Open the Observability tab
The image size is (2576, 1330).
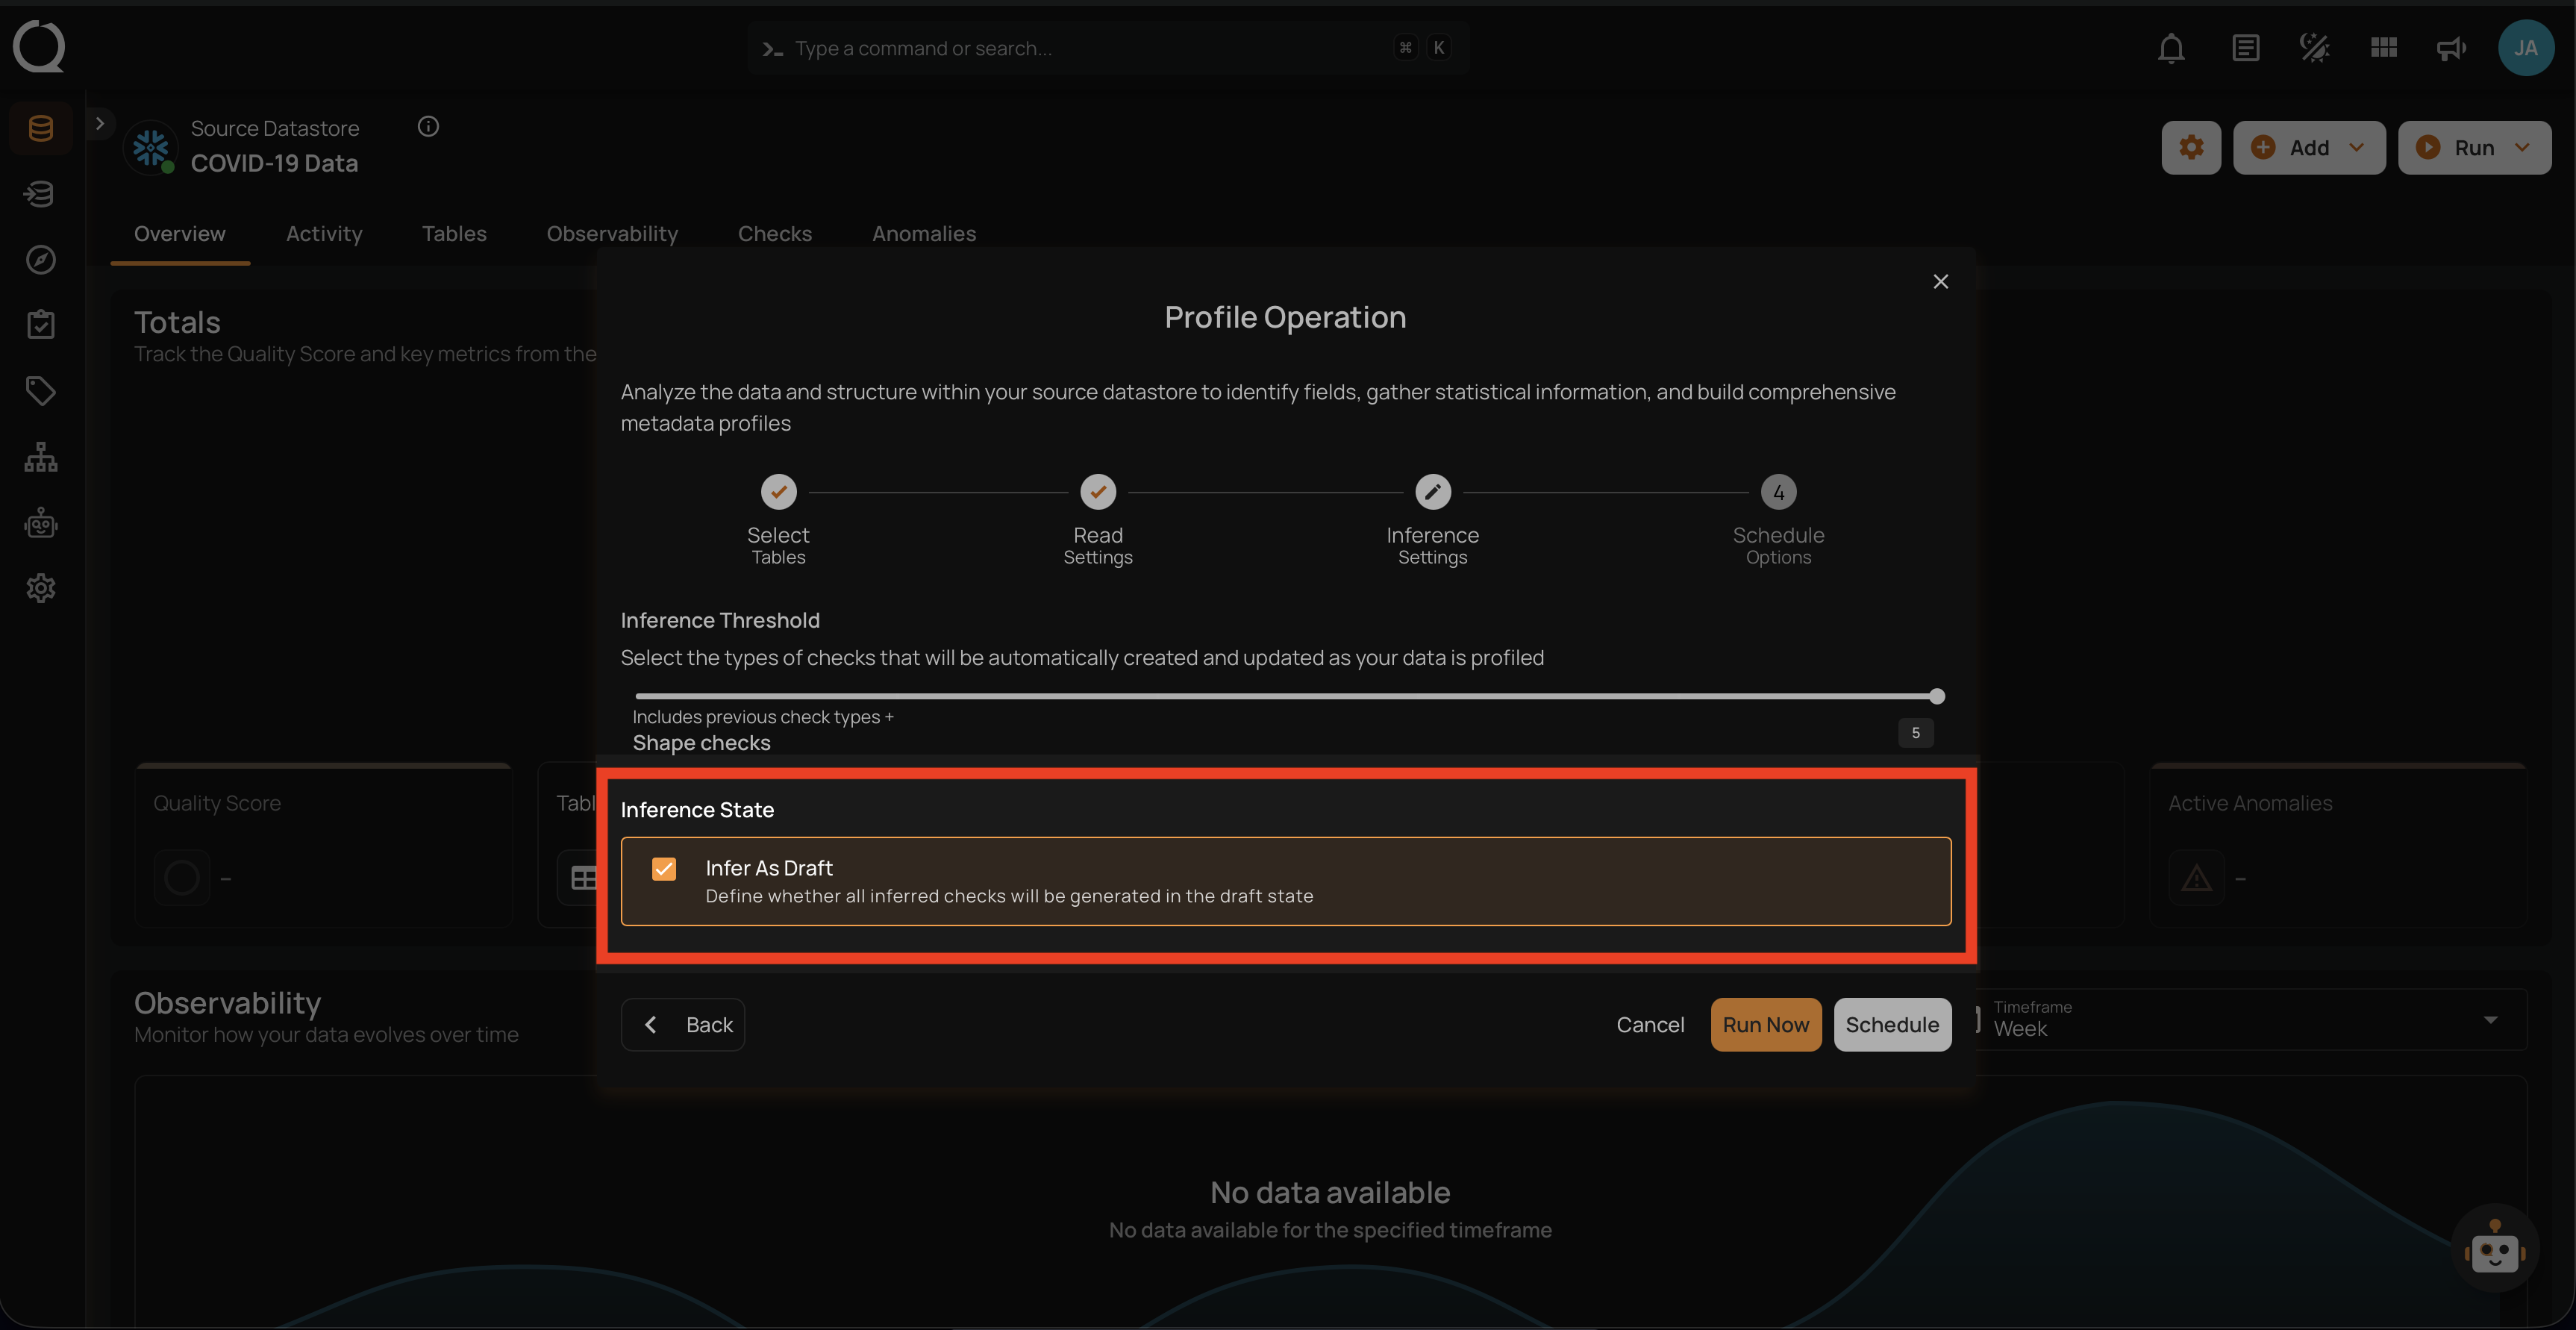612,233
